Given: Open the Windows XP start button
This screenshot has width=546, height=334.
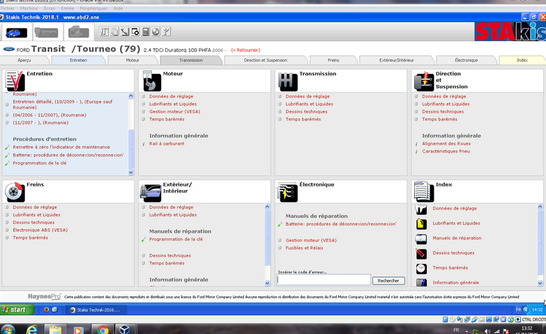Looking at the screenshot, I should coord(17,310).
